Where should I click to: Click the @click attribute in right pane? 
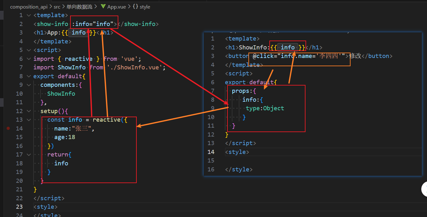263,56
